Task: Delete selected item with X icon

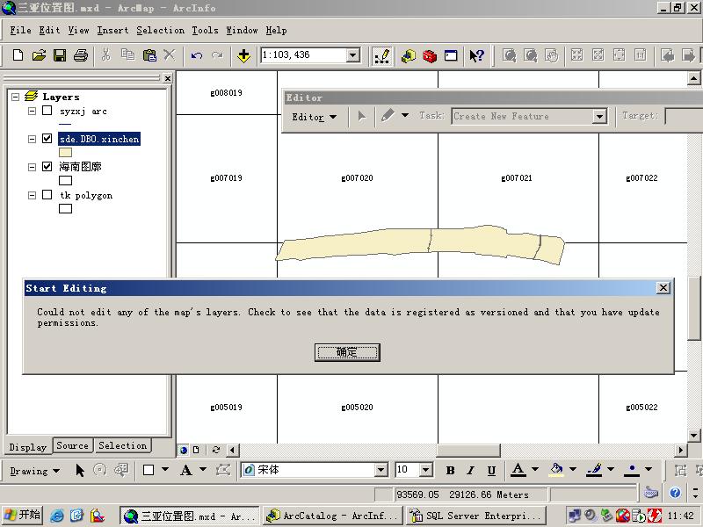Action: pos(170,55)
